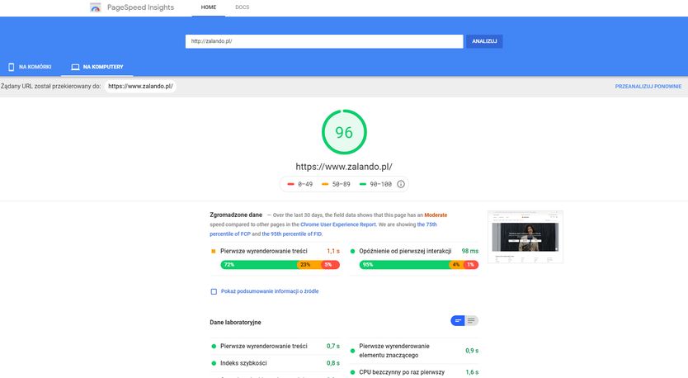Open the zalando page screenshot thumbnail

click(525, 237)
